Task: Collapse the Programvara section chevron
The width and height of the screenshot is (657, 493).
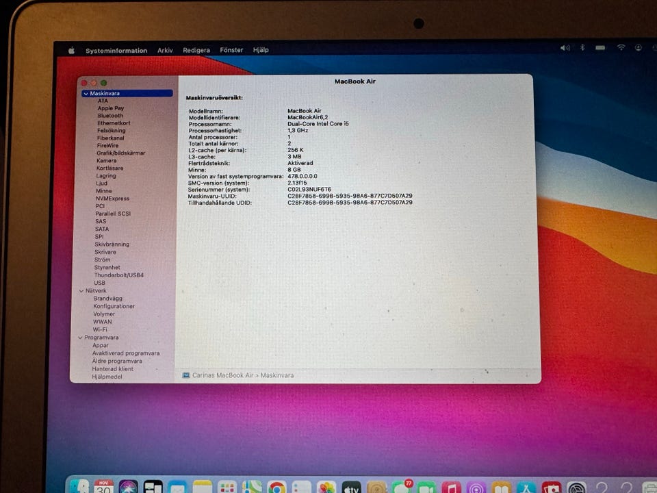Action: 80,338
